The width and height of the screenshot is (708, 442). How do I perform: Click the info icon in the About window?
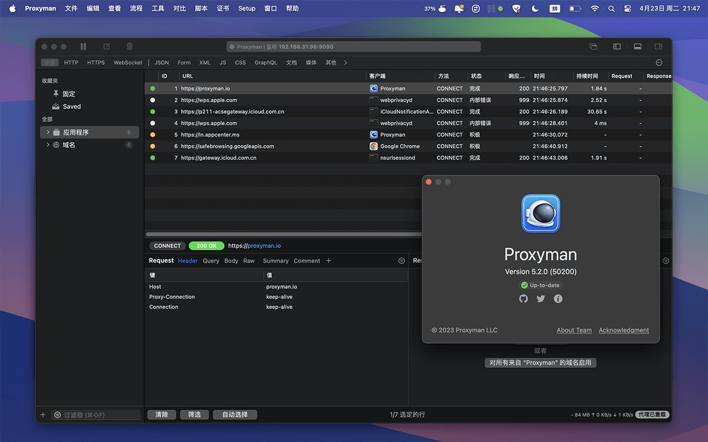pos(558,299)
